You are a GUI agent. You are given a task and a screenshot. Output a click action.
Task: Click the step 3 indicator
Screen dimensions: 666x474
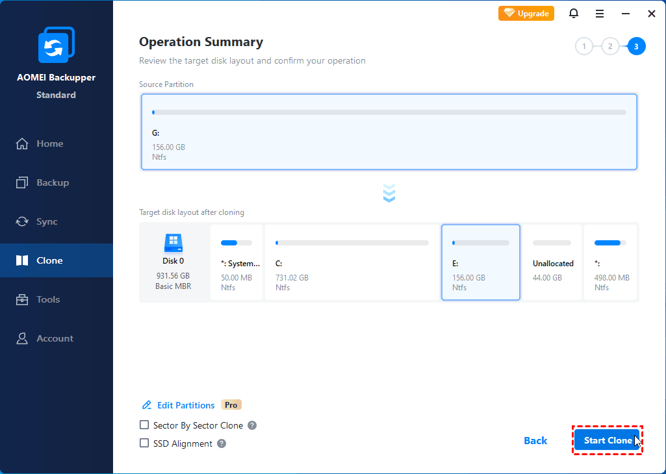636,47
